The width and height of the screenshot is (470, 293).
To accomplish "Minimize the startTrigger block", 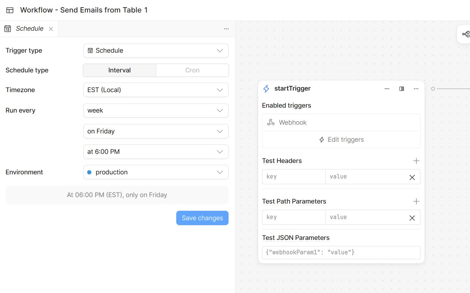I will pyautogui.click(x=387, y=89).
